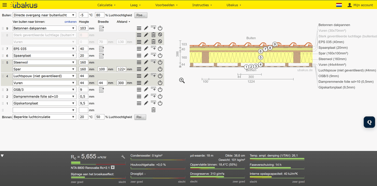The width and height of the screenshot is (377, 186).
Task: Click the floating Q button on the right edge
Action: coord(369,122)
